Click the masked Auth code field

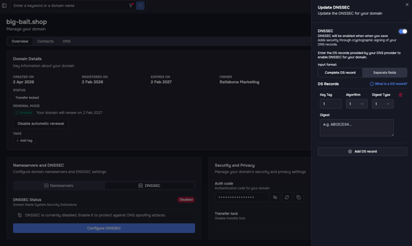[x=241, y=197]
